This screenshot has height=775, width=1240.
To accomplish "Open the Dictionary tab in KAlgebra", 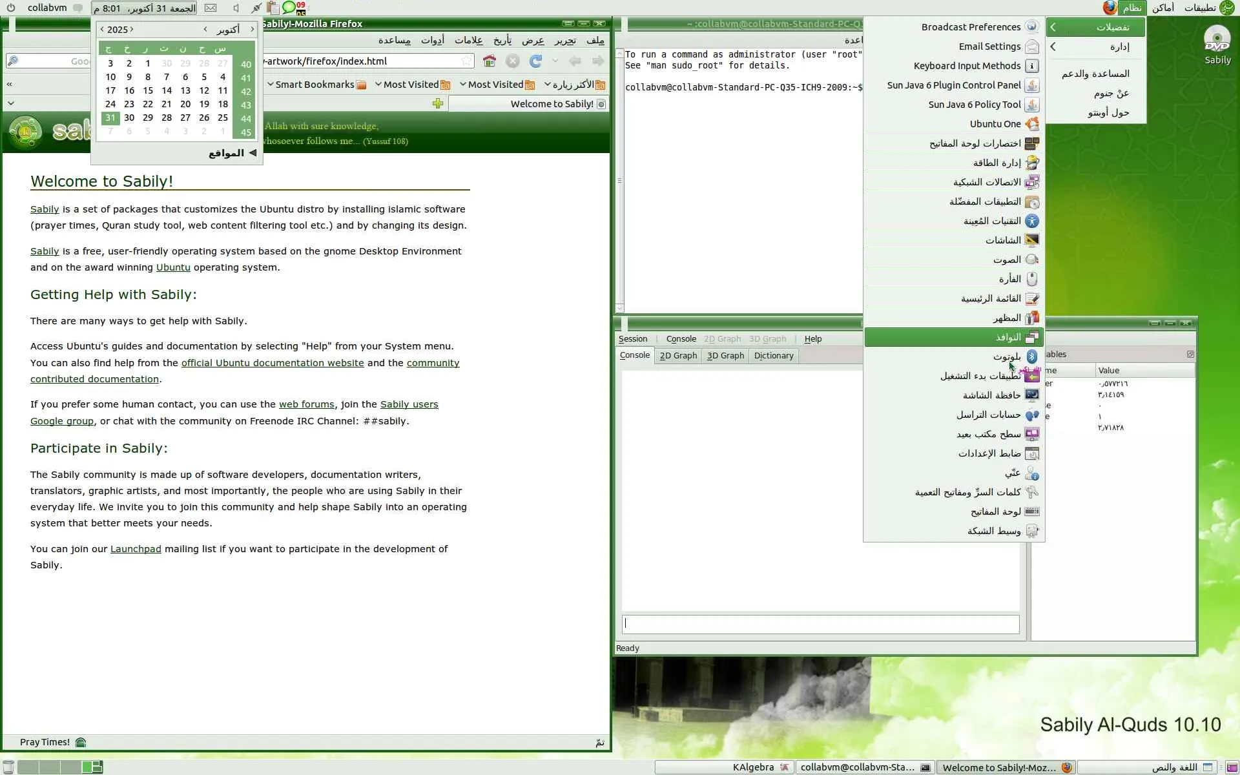I will (773, 356).
